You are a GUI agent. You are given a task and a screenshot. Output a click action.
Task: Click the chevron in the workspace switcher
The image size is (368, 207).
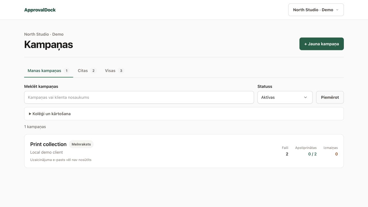[337, 10]
